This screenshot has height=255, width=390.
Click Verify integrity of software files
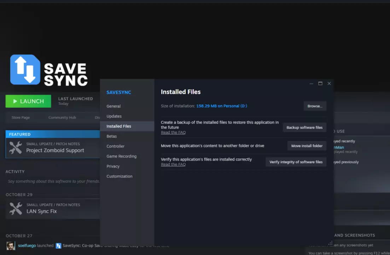[x=296, y=162]
